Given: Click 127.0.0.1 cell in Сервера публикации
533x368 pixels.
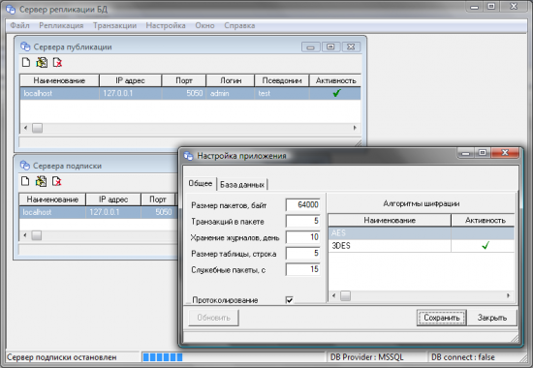Looking at the screenshot, I should [x=130, y=93].
